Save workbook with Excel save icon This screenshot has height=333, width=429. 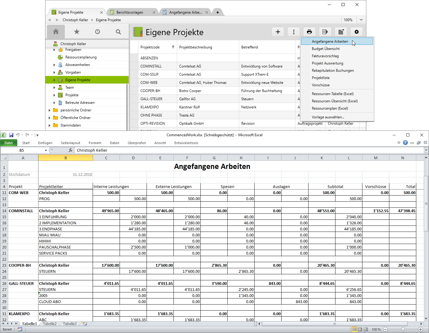[x=11, y=135]
